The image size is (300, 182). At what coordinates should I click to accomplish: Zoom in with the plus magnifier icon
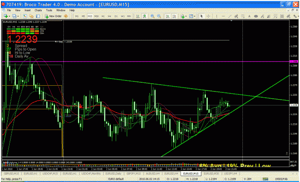153,16
